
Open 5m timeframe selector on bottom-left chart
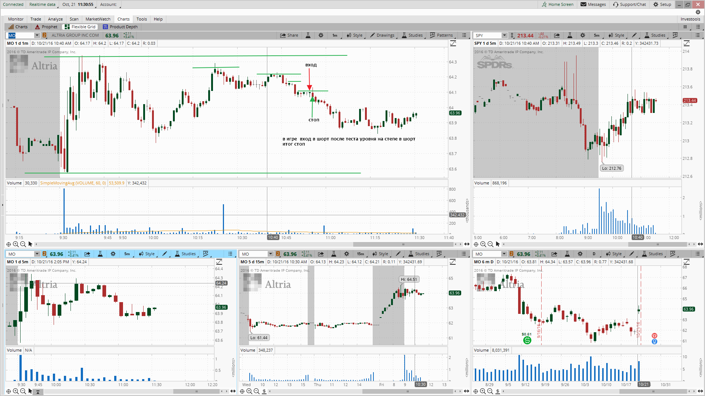pyautogui.click(x=127, y=254)
